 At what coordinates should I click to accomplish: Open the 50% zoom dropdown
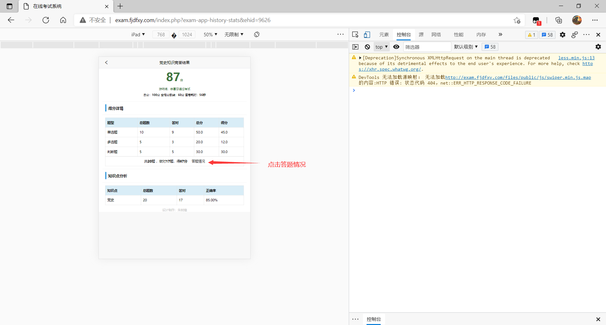(x=210, y=34)
